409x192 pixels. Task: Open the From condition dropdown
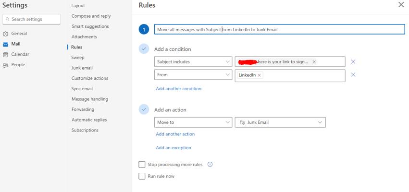point(193,75)
